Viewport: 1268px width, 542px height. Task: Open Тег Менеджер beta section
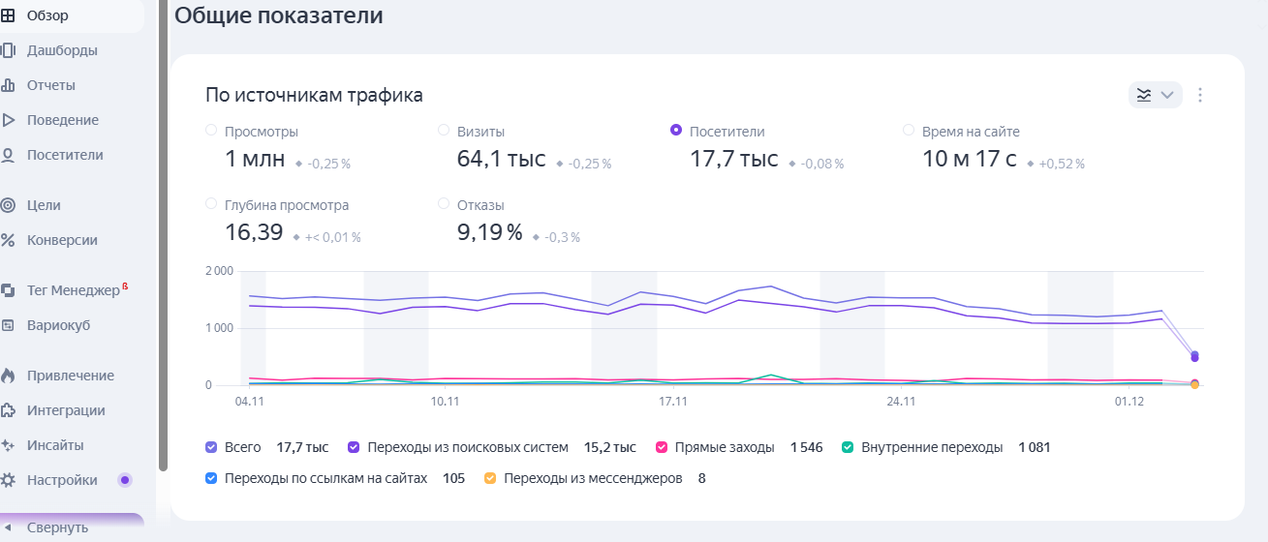point(74,290)
